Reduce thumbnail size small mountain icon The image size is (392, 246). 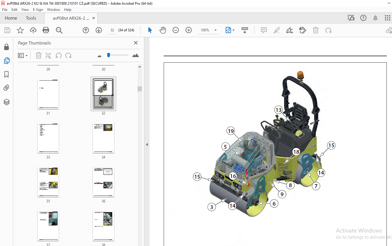click(99, 56)
